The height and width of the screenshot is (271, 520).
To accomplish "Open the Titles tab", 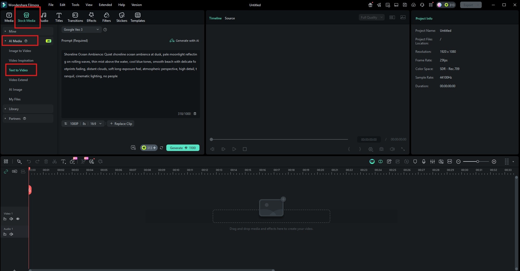I will [x=59, y=17].
